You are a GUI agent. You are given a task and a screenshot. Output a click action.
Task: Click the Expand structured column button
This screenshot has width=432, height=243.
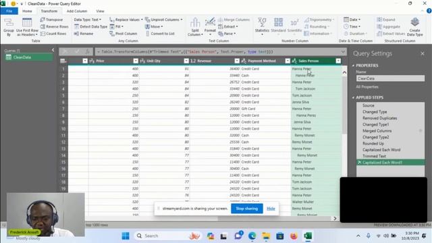click(386, 20)
